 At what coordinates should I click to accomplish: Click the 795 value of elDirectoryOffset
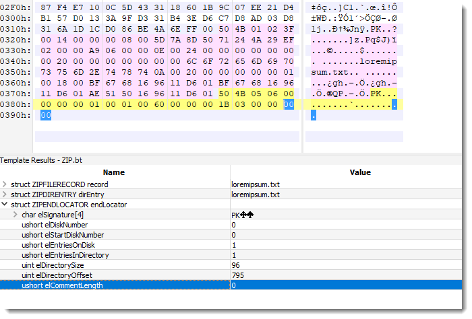coord(238,275)
